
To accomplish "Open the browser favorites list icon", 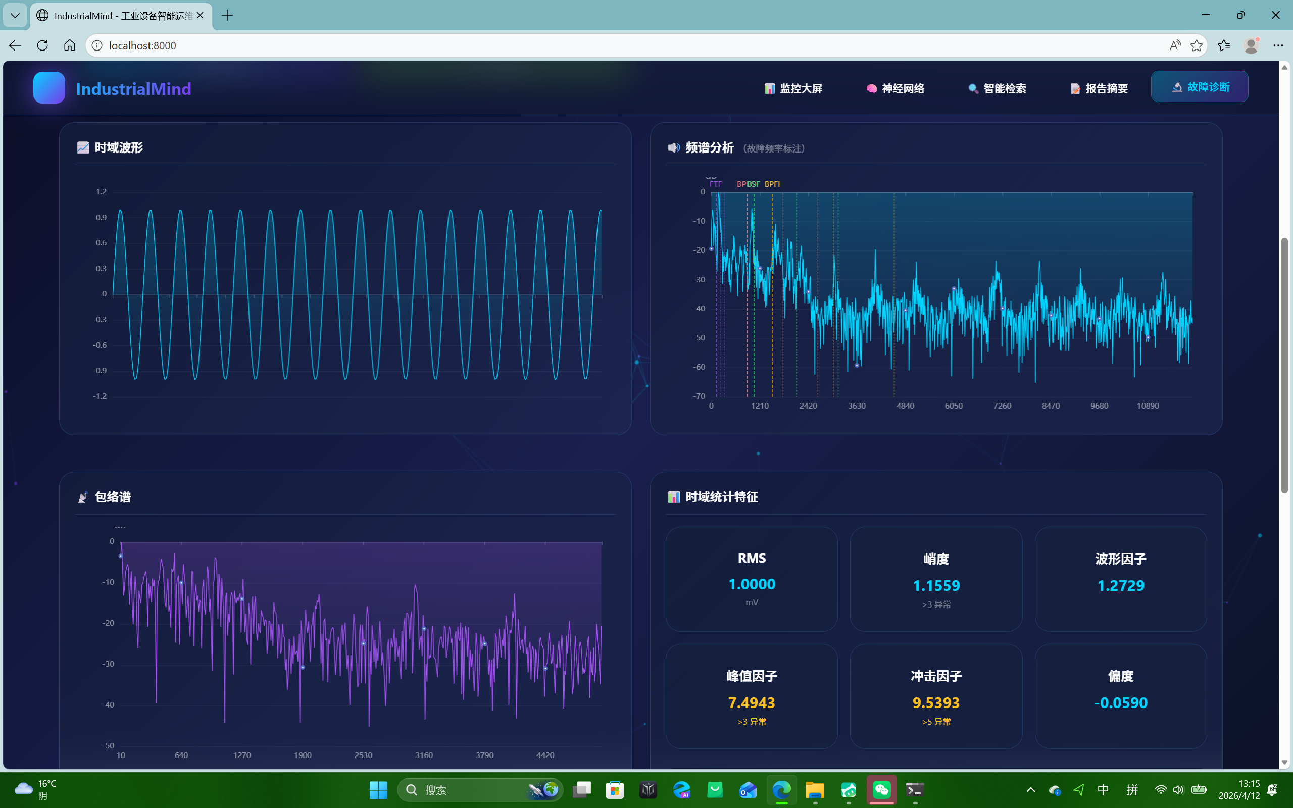I will [x=1223, y=45].
